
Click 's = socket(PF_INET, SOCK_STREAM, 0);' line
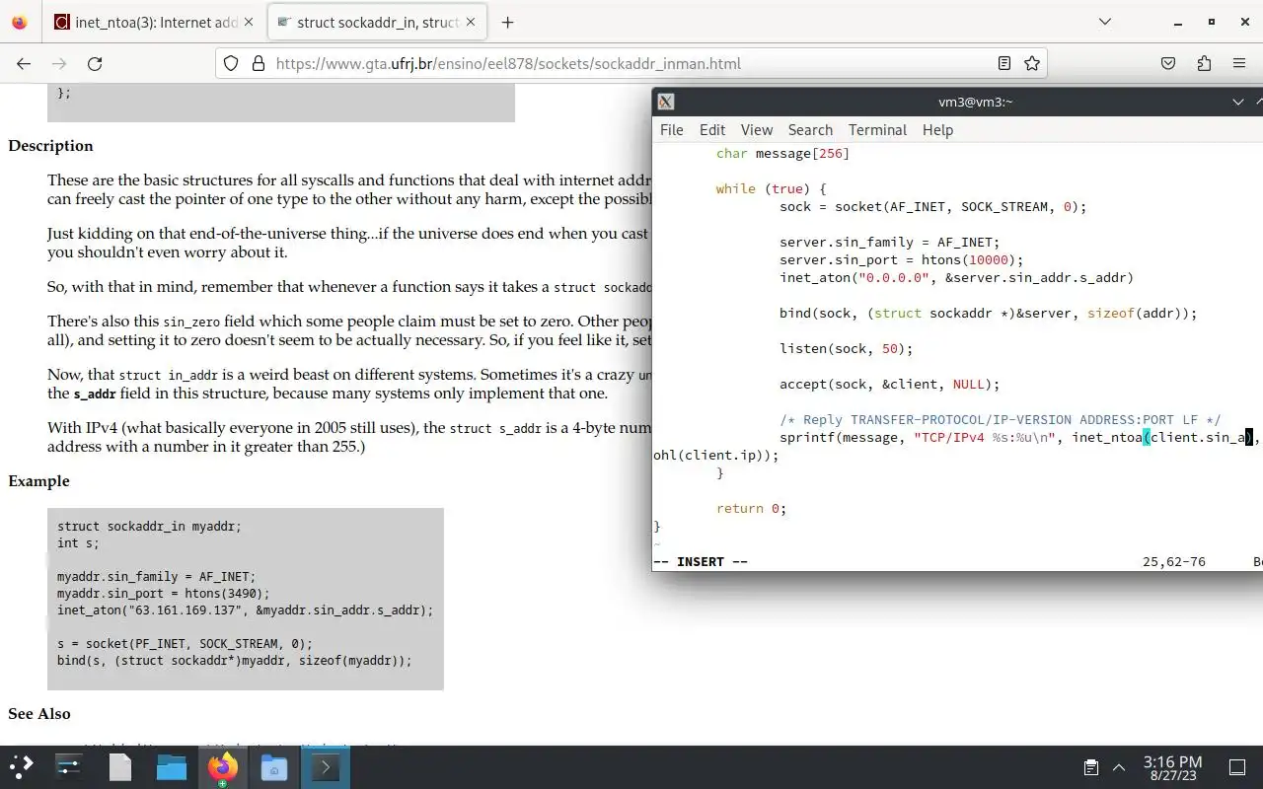185,644
